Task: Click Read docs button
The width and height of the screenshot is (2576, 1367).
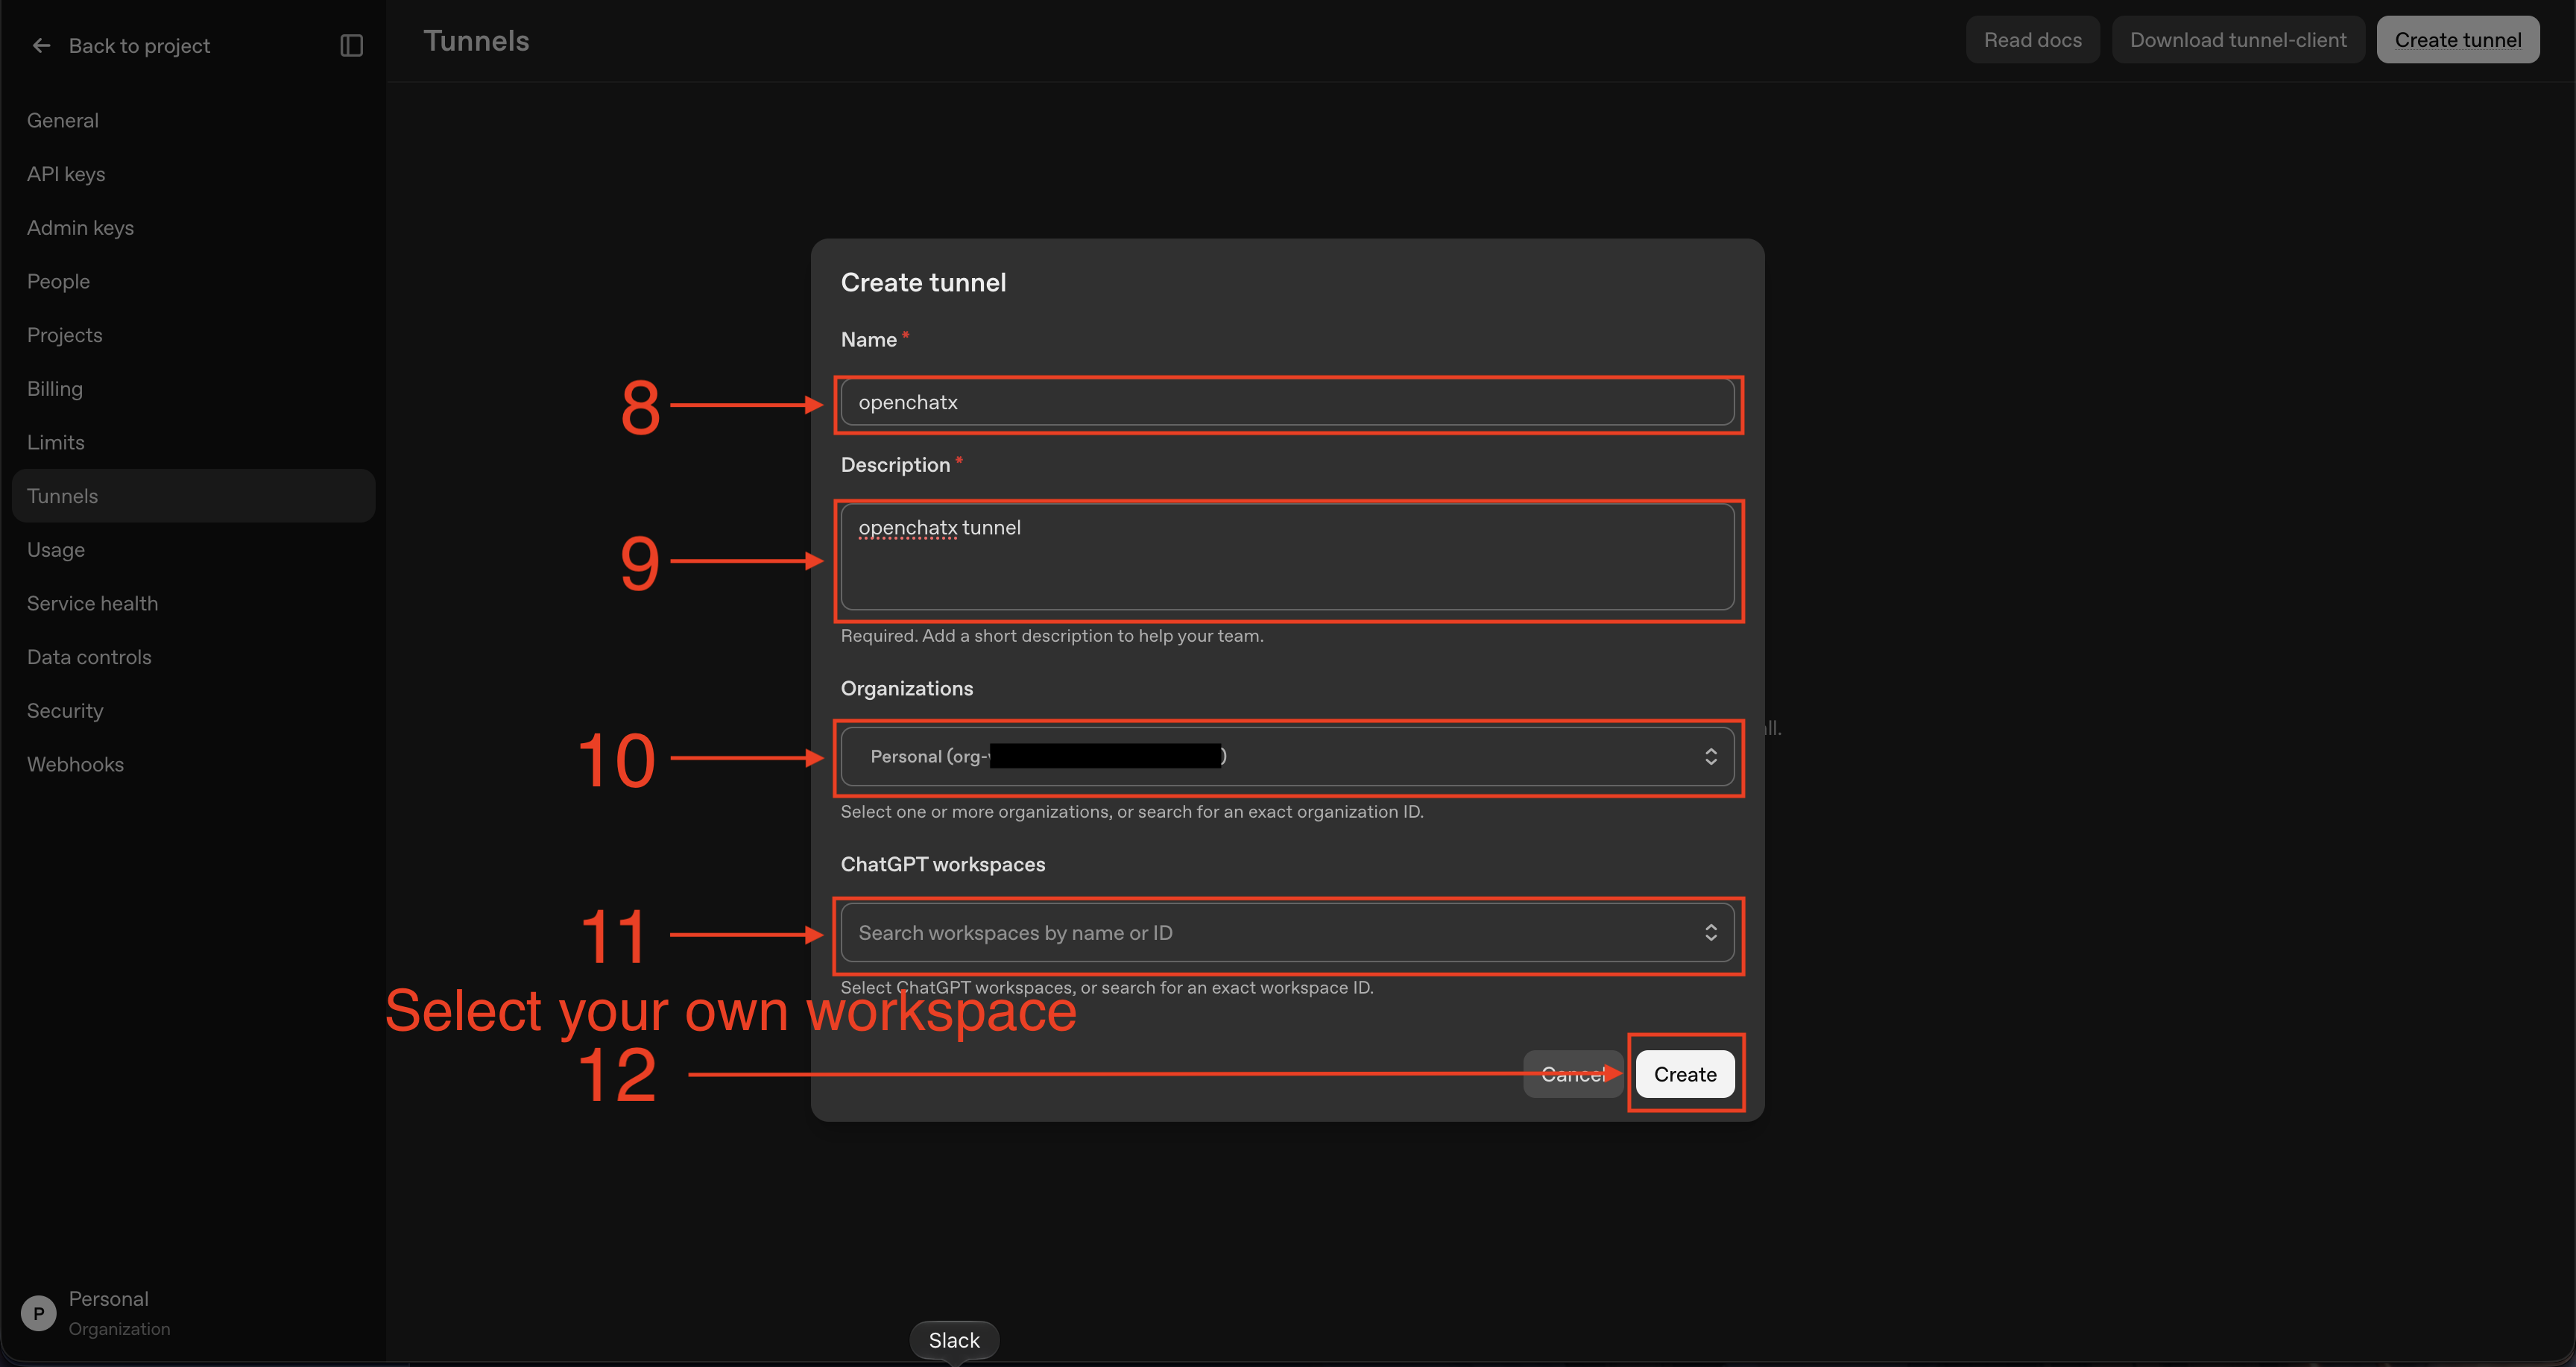Action: [2032, 40]
